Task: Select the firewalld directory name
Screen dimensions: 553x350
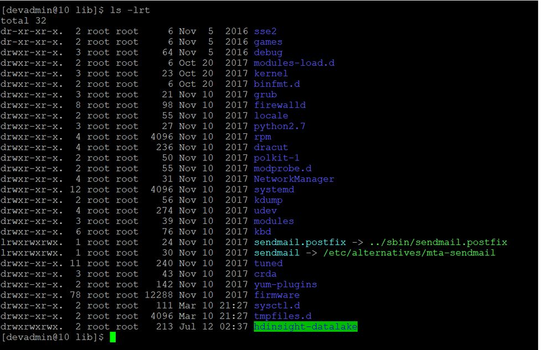Action: [280, 105]
